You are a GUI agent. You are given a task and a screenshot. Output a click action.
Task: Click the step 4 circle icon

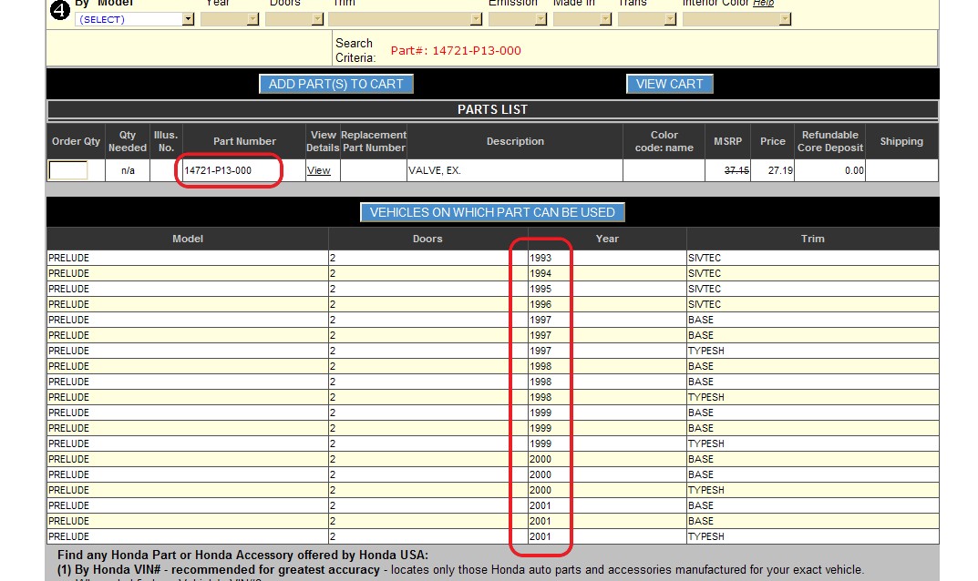[60, 9]
